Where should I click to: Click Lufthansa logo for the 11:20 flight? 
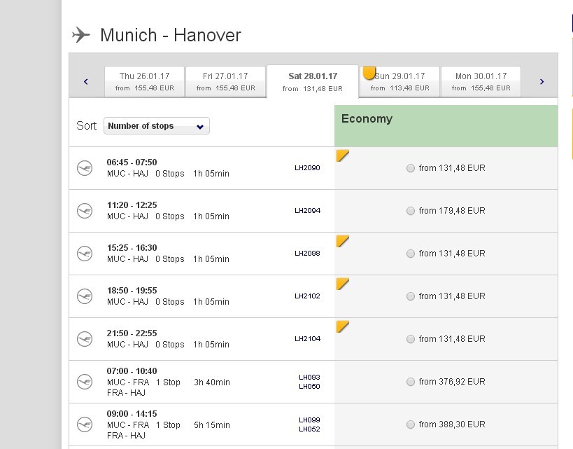point(85,211)
